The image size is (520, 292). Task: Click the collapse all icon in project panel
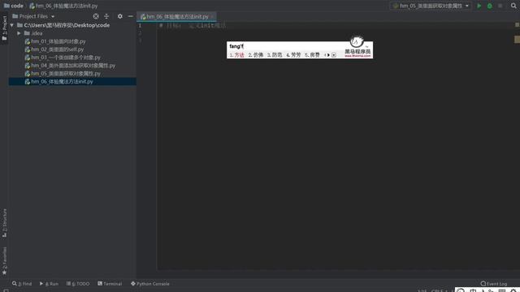[106, 16]
